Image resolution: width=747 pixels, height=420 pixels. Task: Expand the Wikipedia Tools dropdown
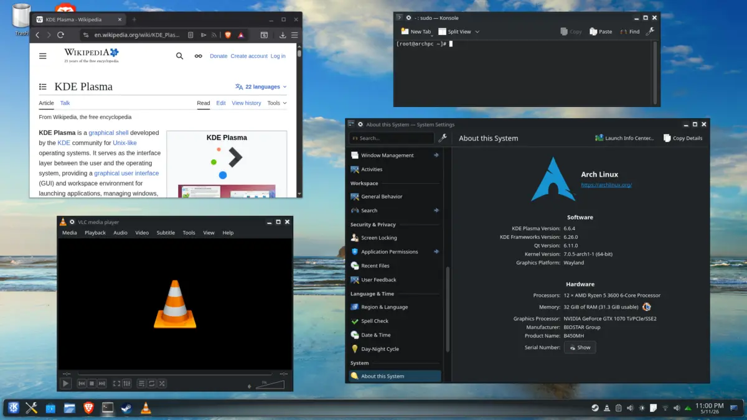(277, 103)
